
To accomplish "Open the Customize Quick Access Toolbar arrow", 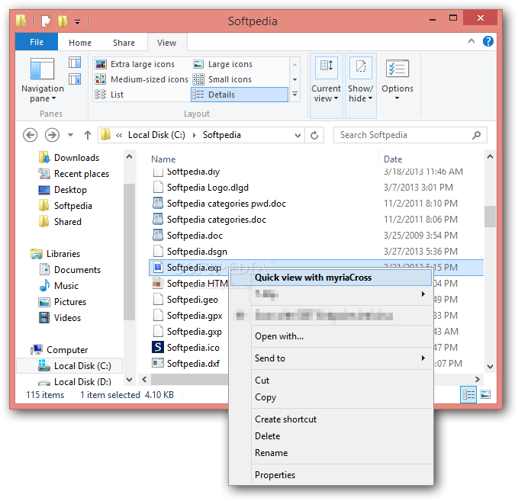I will 77,22.
